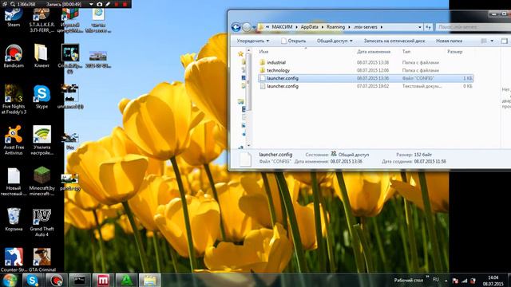The height and width of the screenshot is (287, 511).
Task: Open the Steam desktop shortcut
Action: coord(14,18)
